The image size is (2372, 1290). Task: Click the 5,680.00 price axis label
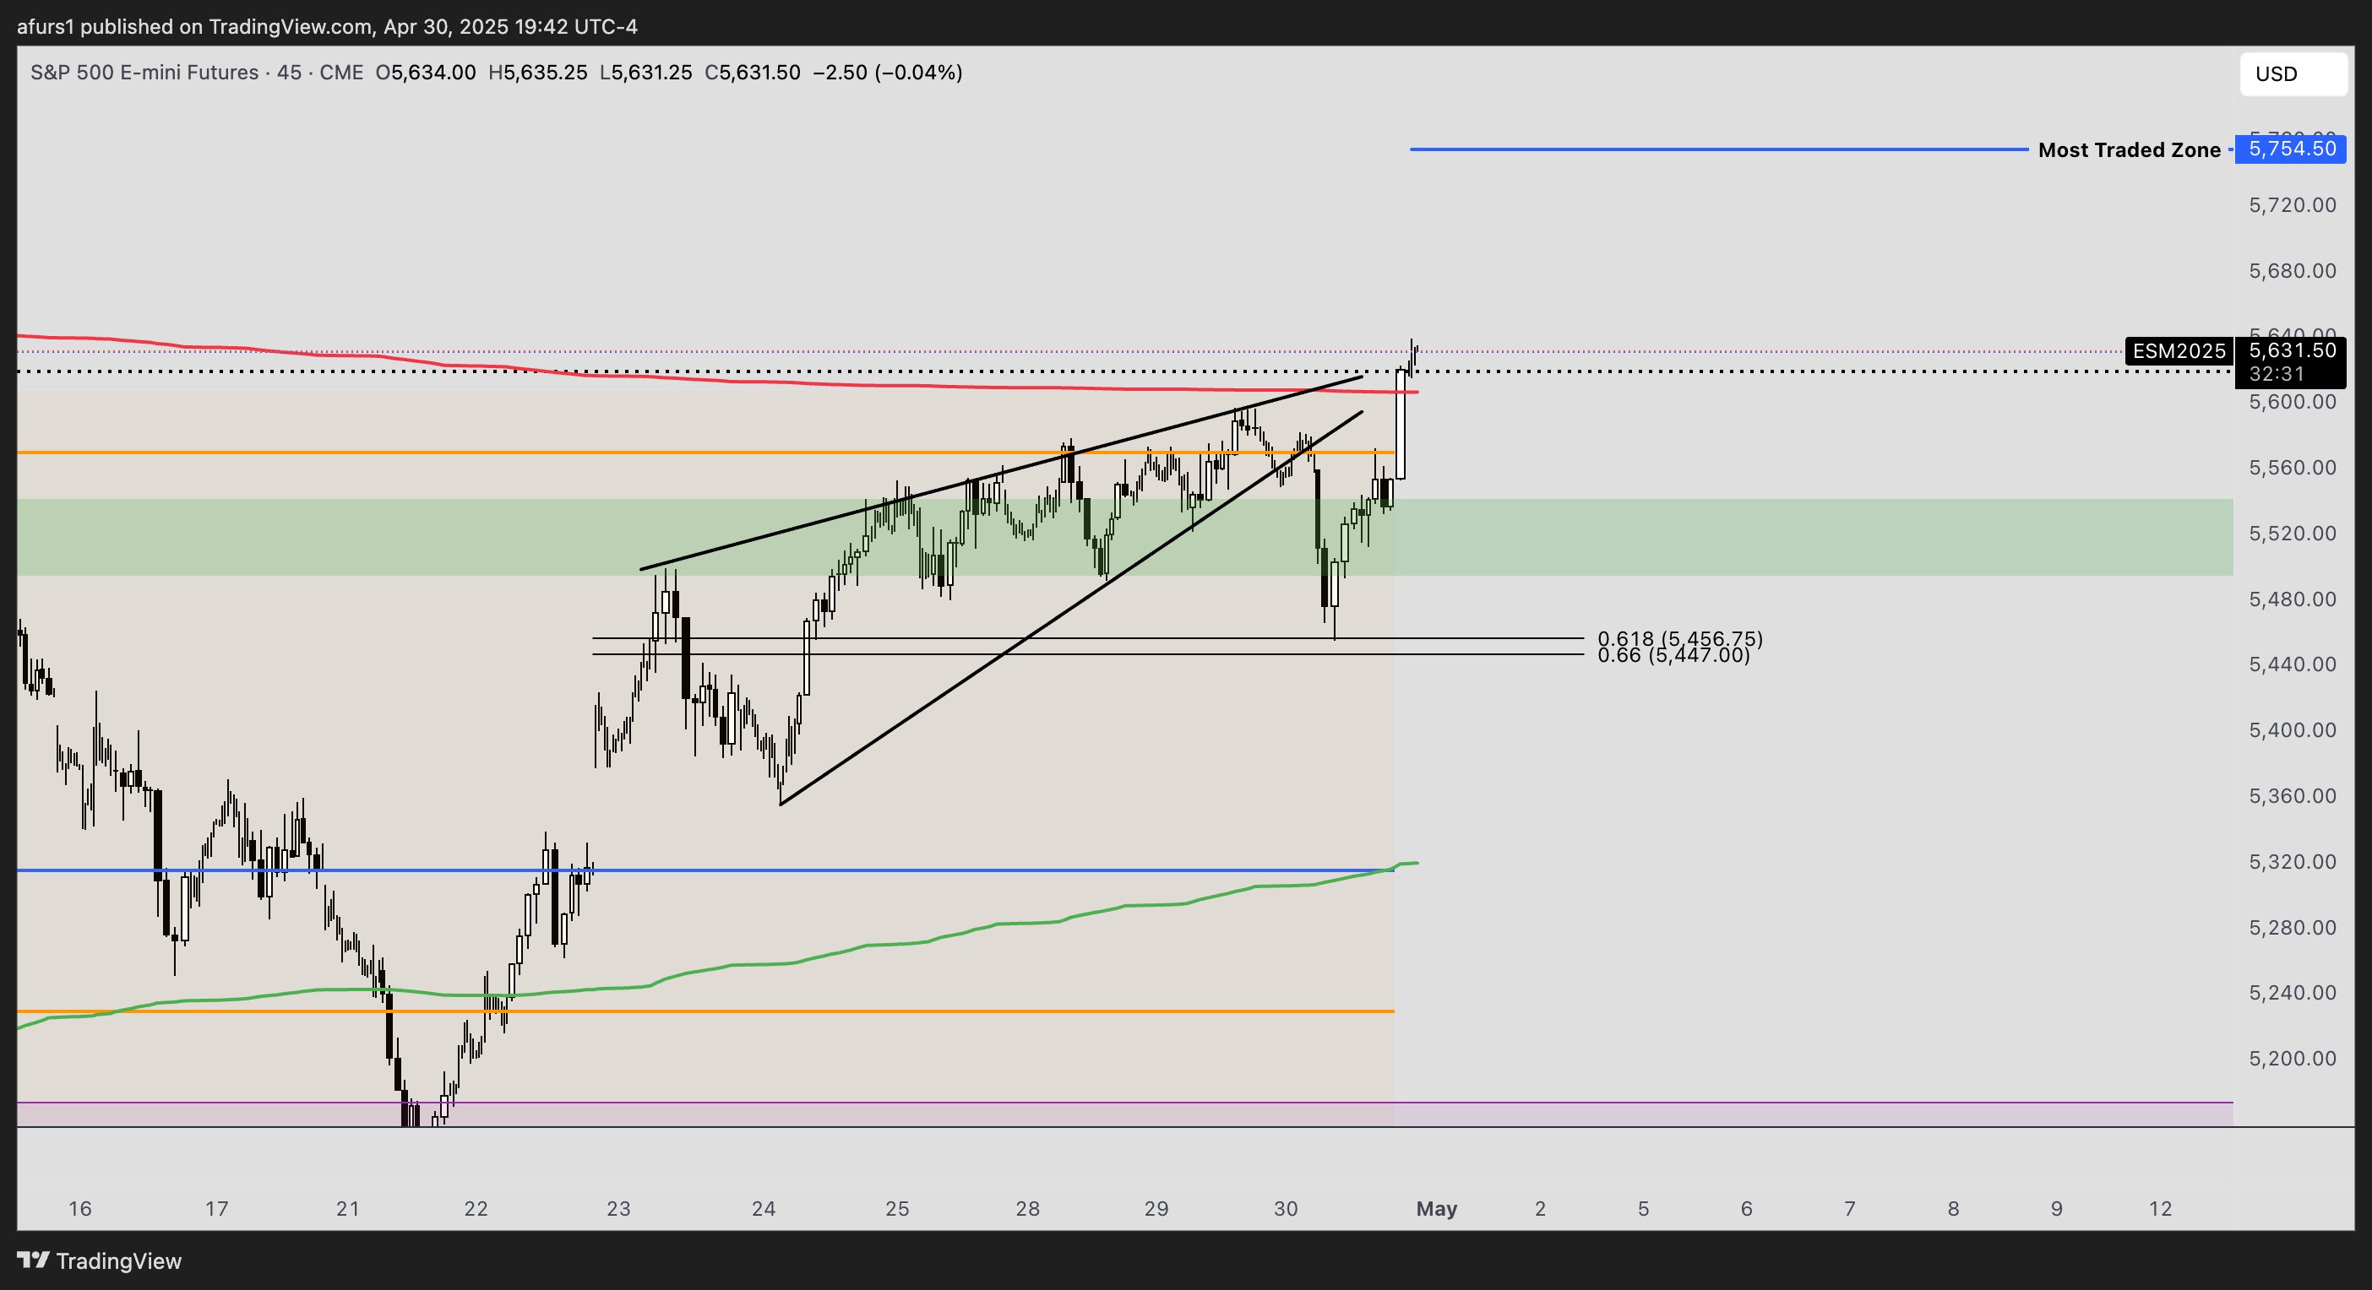2292,270
